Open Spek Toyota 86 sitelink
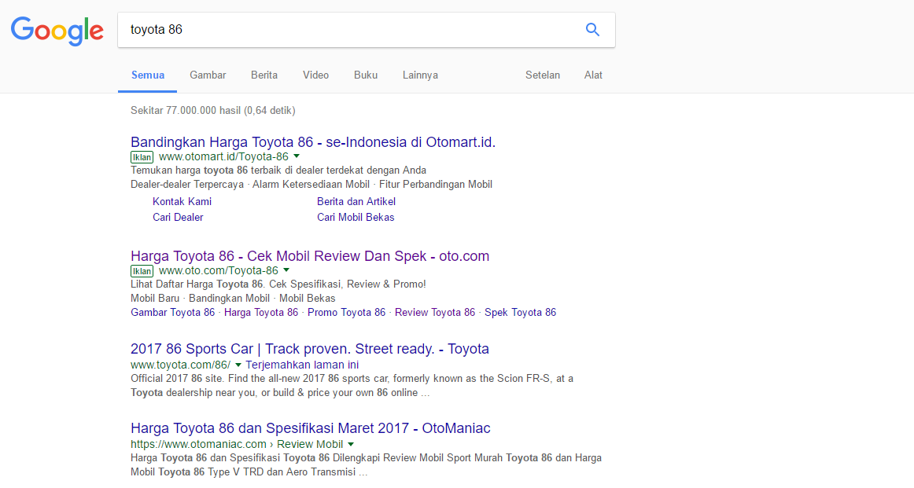The image size is (914, 488). click(521, 313)
